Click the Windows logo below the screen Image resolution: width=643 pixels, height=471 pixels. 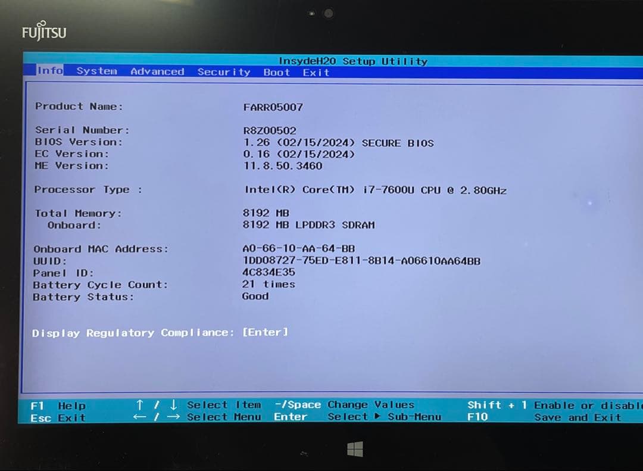click(355, 447)
